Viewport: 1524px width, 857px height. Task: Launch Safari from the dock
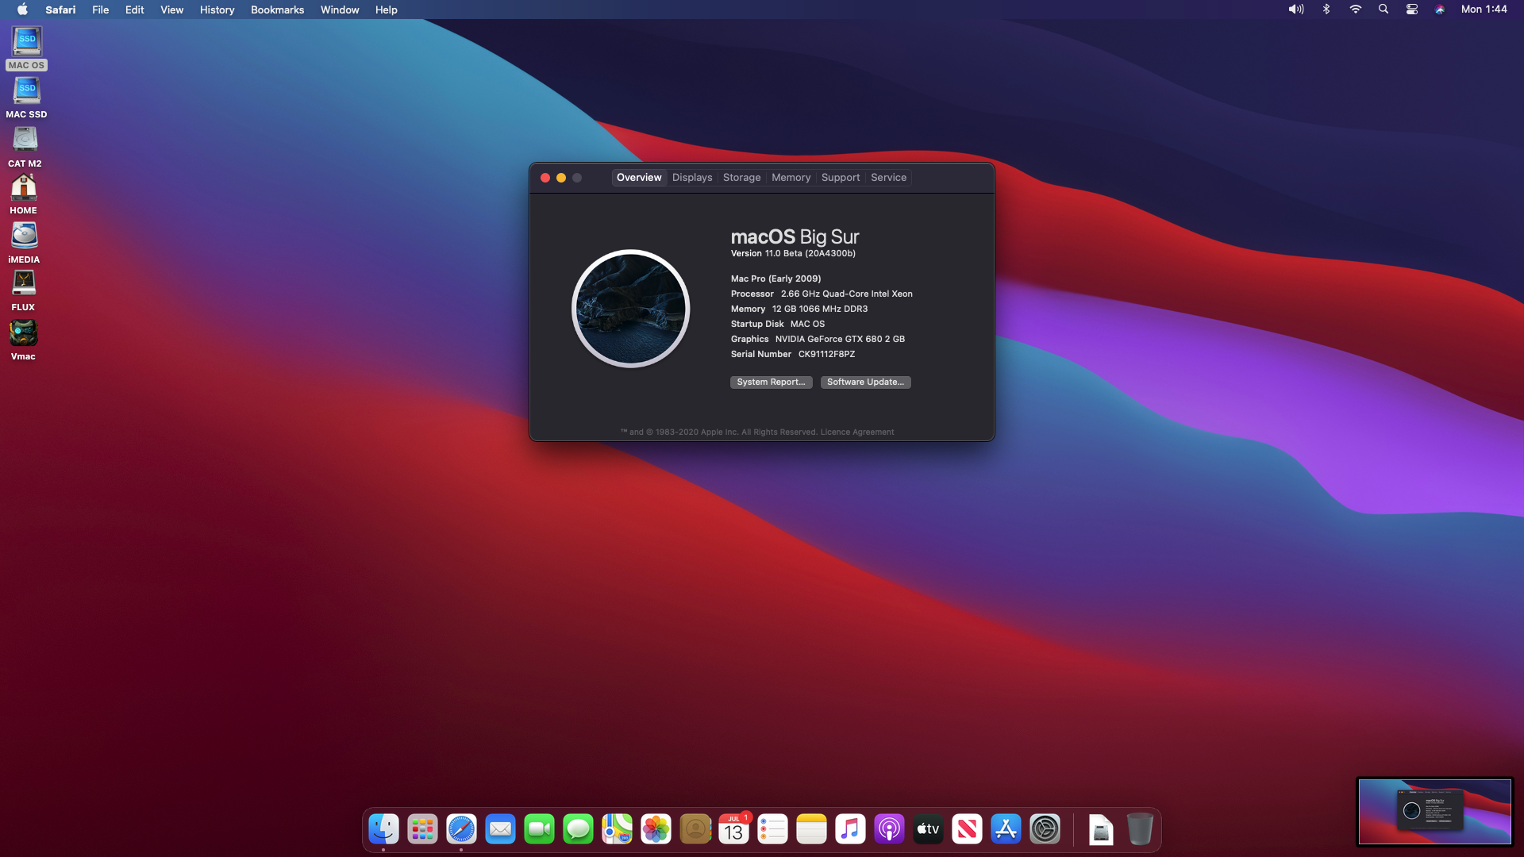point(461,829)
